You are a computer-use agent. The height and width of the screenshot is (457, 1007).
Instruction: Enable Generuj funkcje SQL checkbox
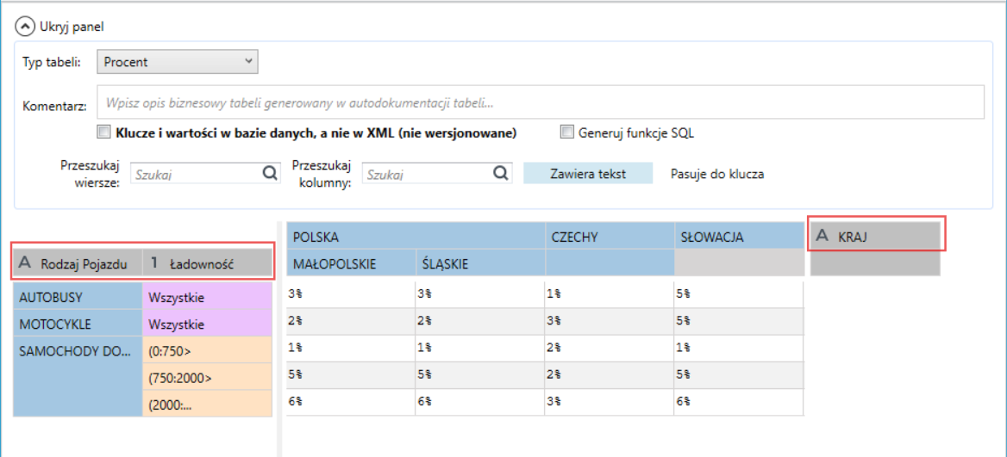click(x=566, y=133)
